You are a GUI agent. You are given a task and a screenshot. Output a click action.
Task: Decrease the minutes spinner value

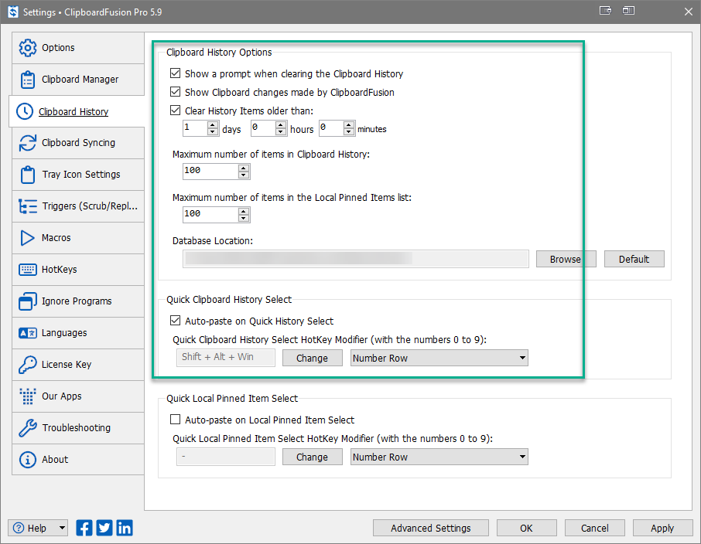[x=349, y=132]
